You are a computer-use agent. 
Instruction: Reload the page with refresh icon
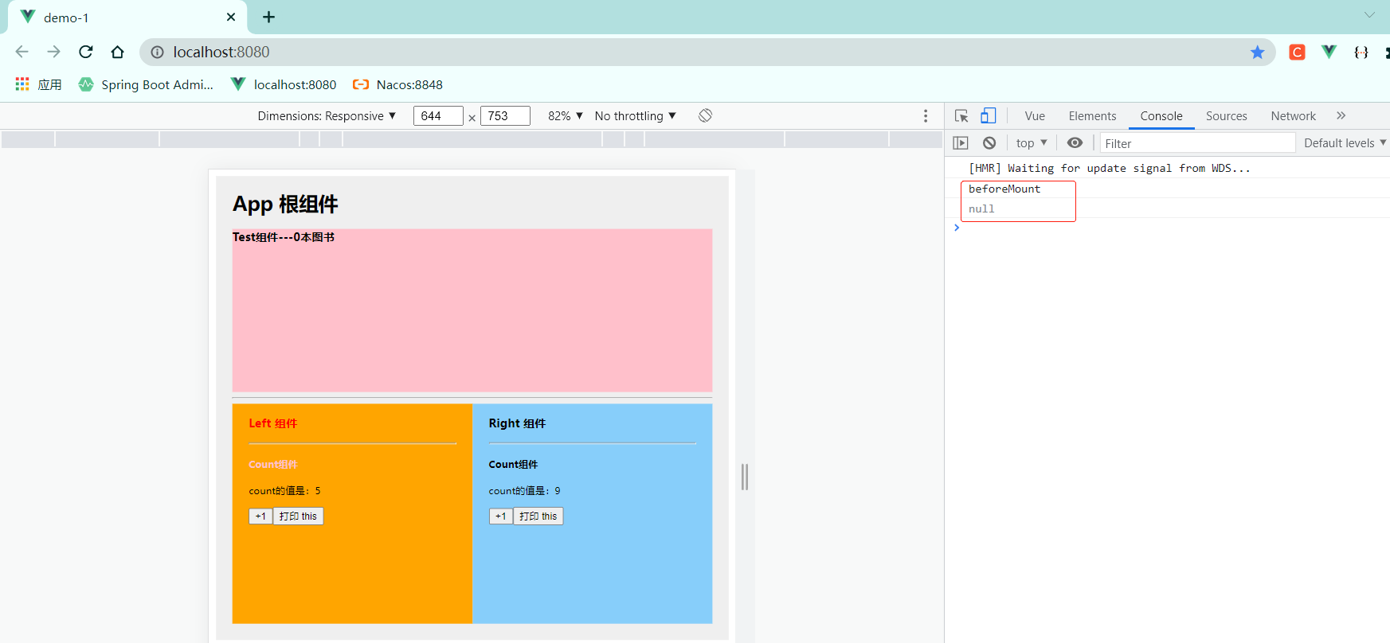(x=86, y=52)
